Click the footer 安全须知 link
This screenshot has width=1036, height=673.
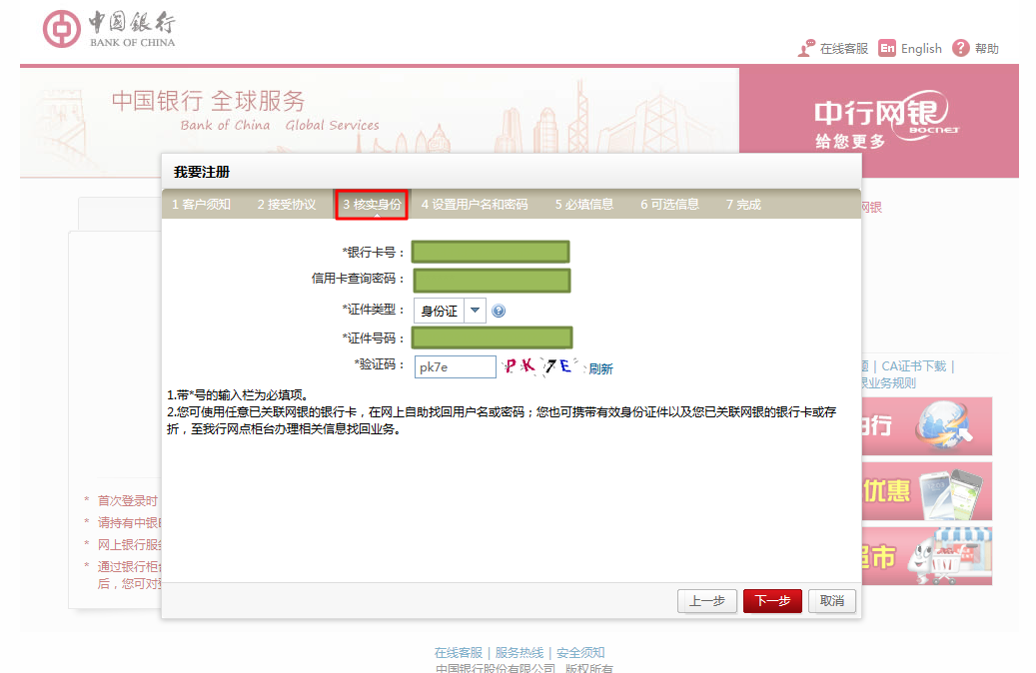click(x=580, y=652)
